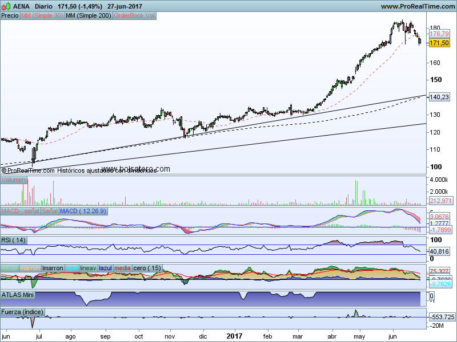The image size is (457, 342).
Task: Click the Señal label in MACD panel
Action: click(x=50, y=211)
